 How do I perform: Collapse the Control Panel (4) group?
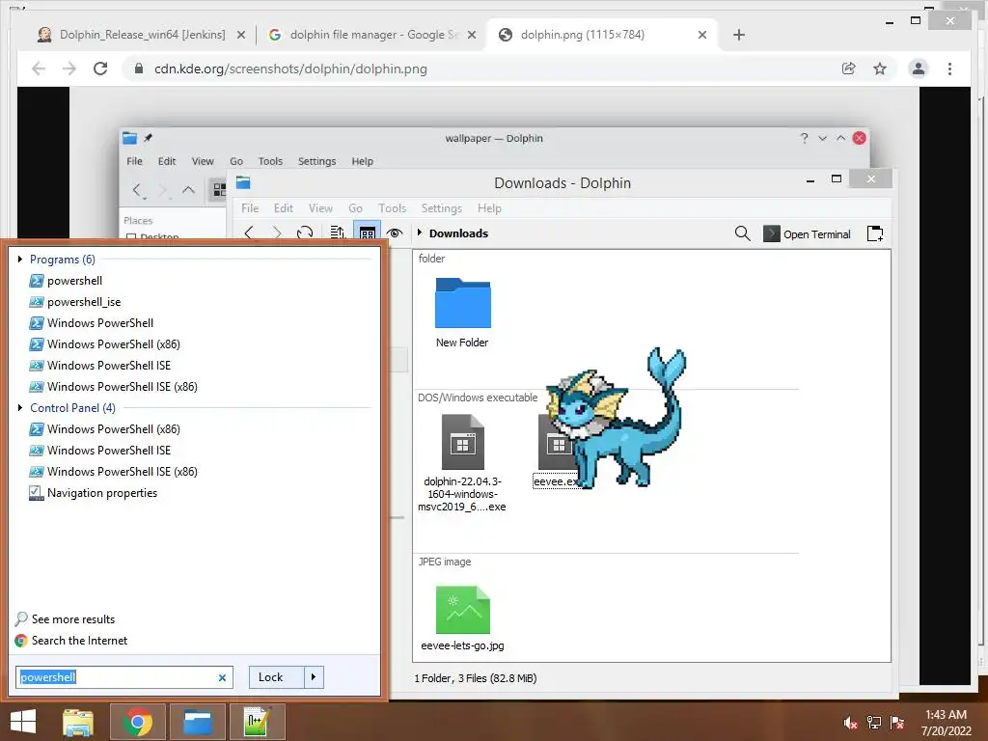click(20, 408)
